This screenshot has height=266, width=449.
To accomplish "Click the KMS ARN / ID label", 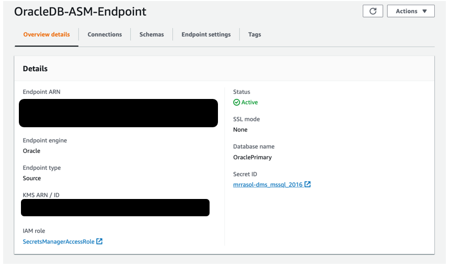I will coord(41,195).
